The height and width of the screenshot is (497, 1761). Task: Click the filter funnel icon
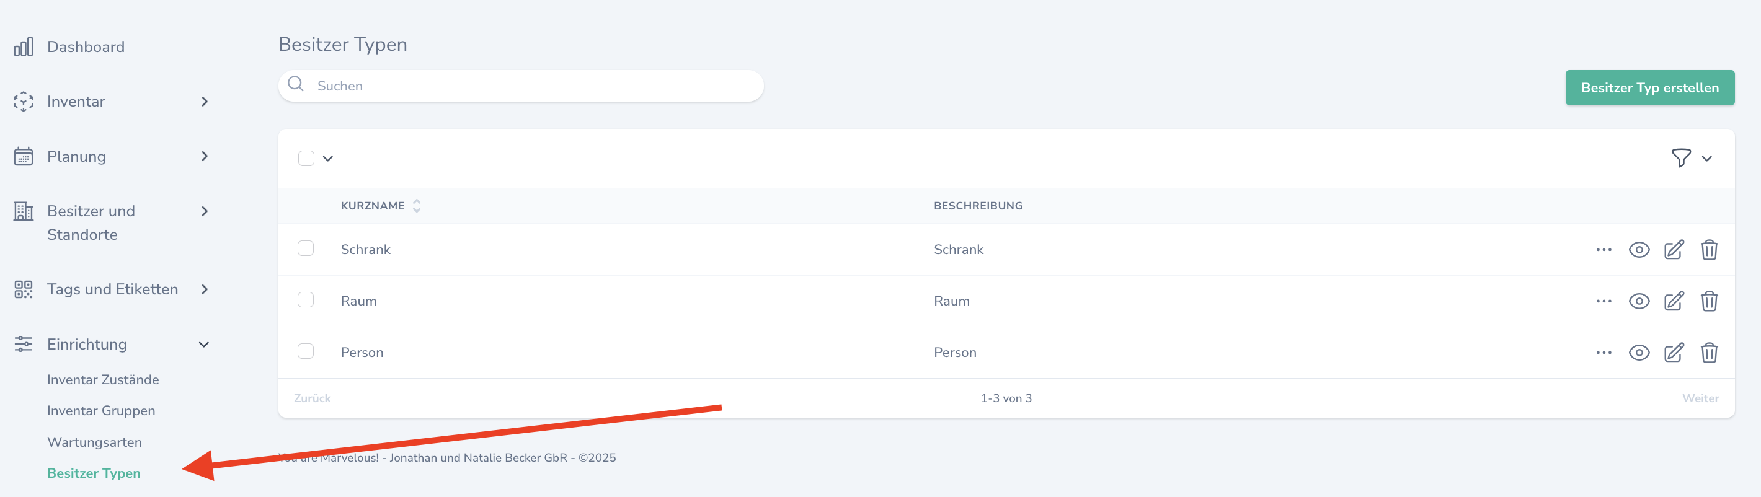pyautogui.click(x=1681, y=158)
